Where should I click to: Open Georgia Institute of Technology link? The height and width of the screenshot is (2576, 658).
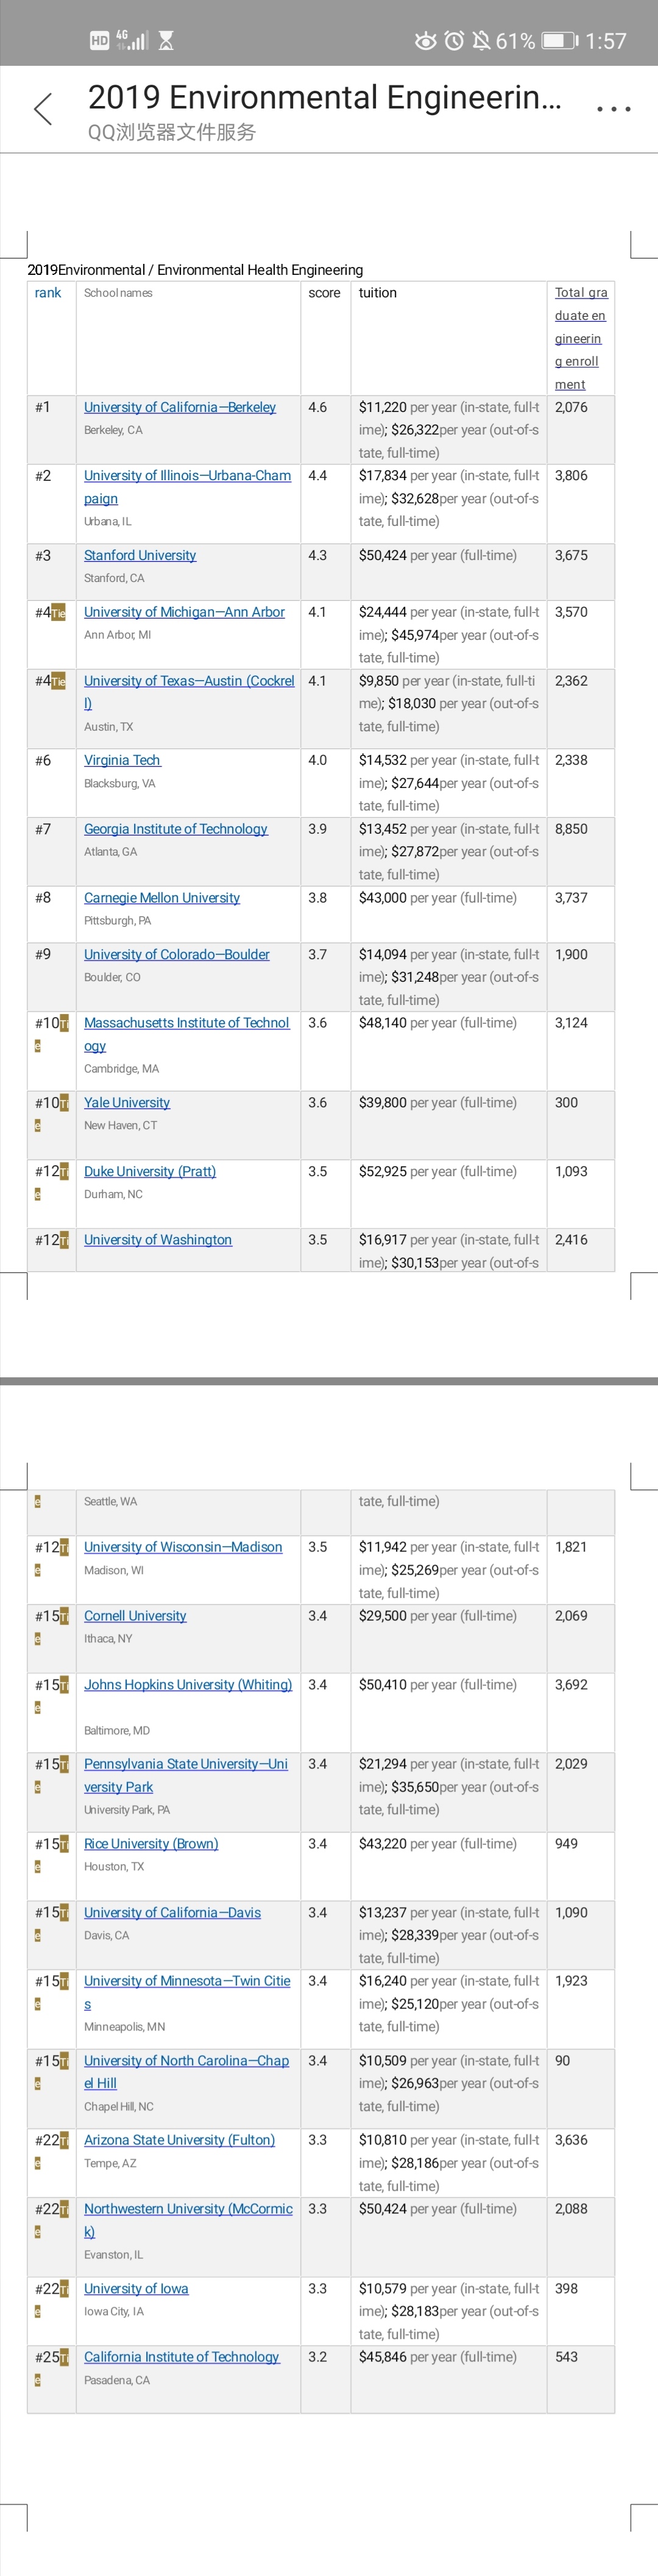[x=176, y=829]
